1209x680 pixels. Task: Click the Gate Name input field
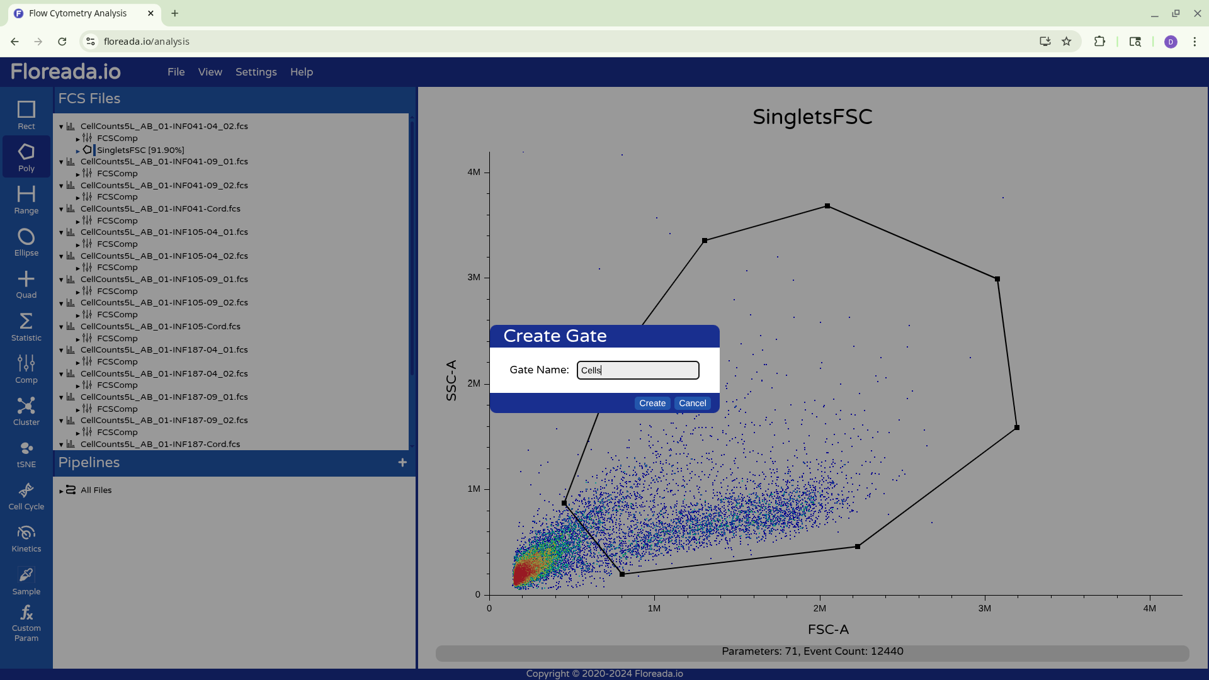click(637, 370)
